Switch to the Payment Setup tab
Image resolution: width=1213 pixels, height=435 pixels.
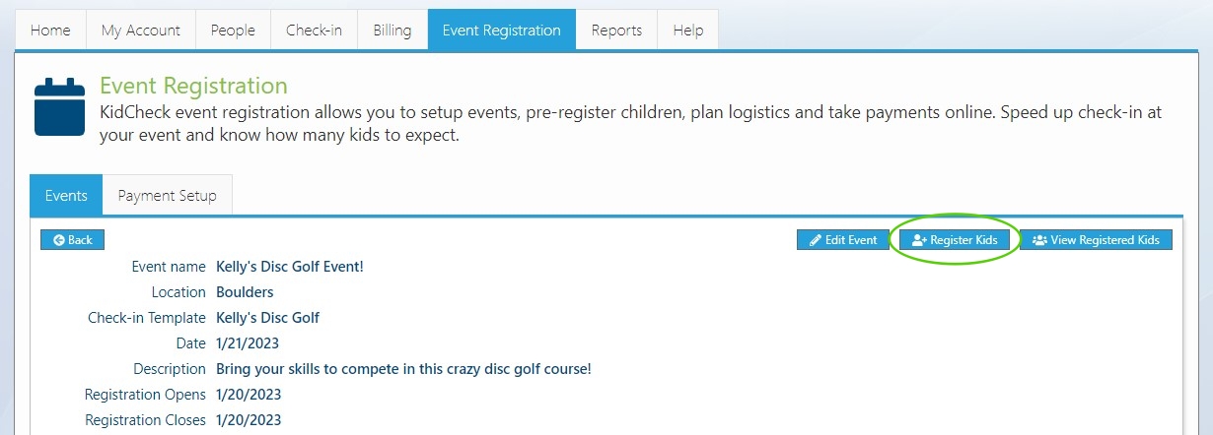pos(168,195)
